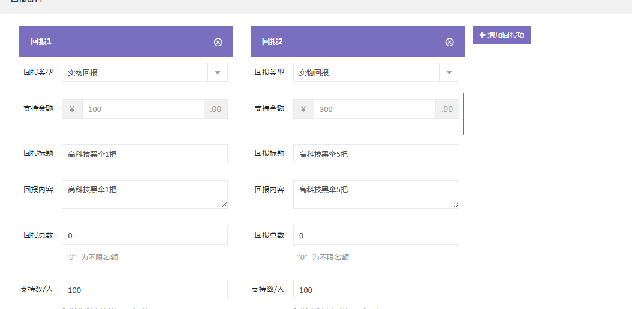Edit 回报标题 field with 高科技黑伞5把

[376, 154]
